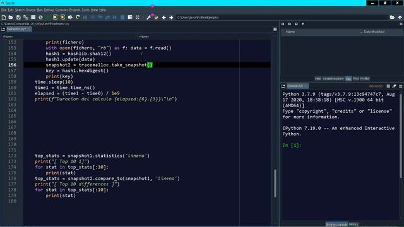The height and width of the screenshot is (227, 404).
Task: Run file with green play icon
Action: (x=48, y=17)
